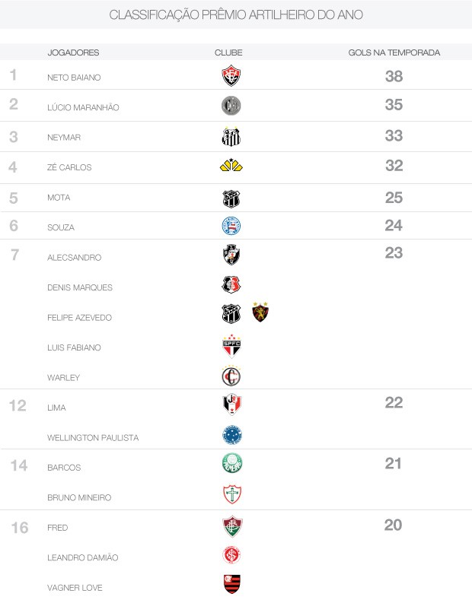
Task: Click the Flamengo crest for Vagner Love
Action: point(231,584)
